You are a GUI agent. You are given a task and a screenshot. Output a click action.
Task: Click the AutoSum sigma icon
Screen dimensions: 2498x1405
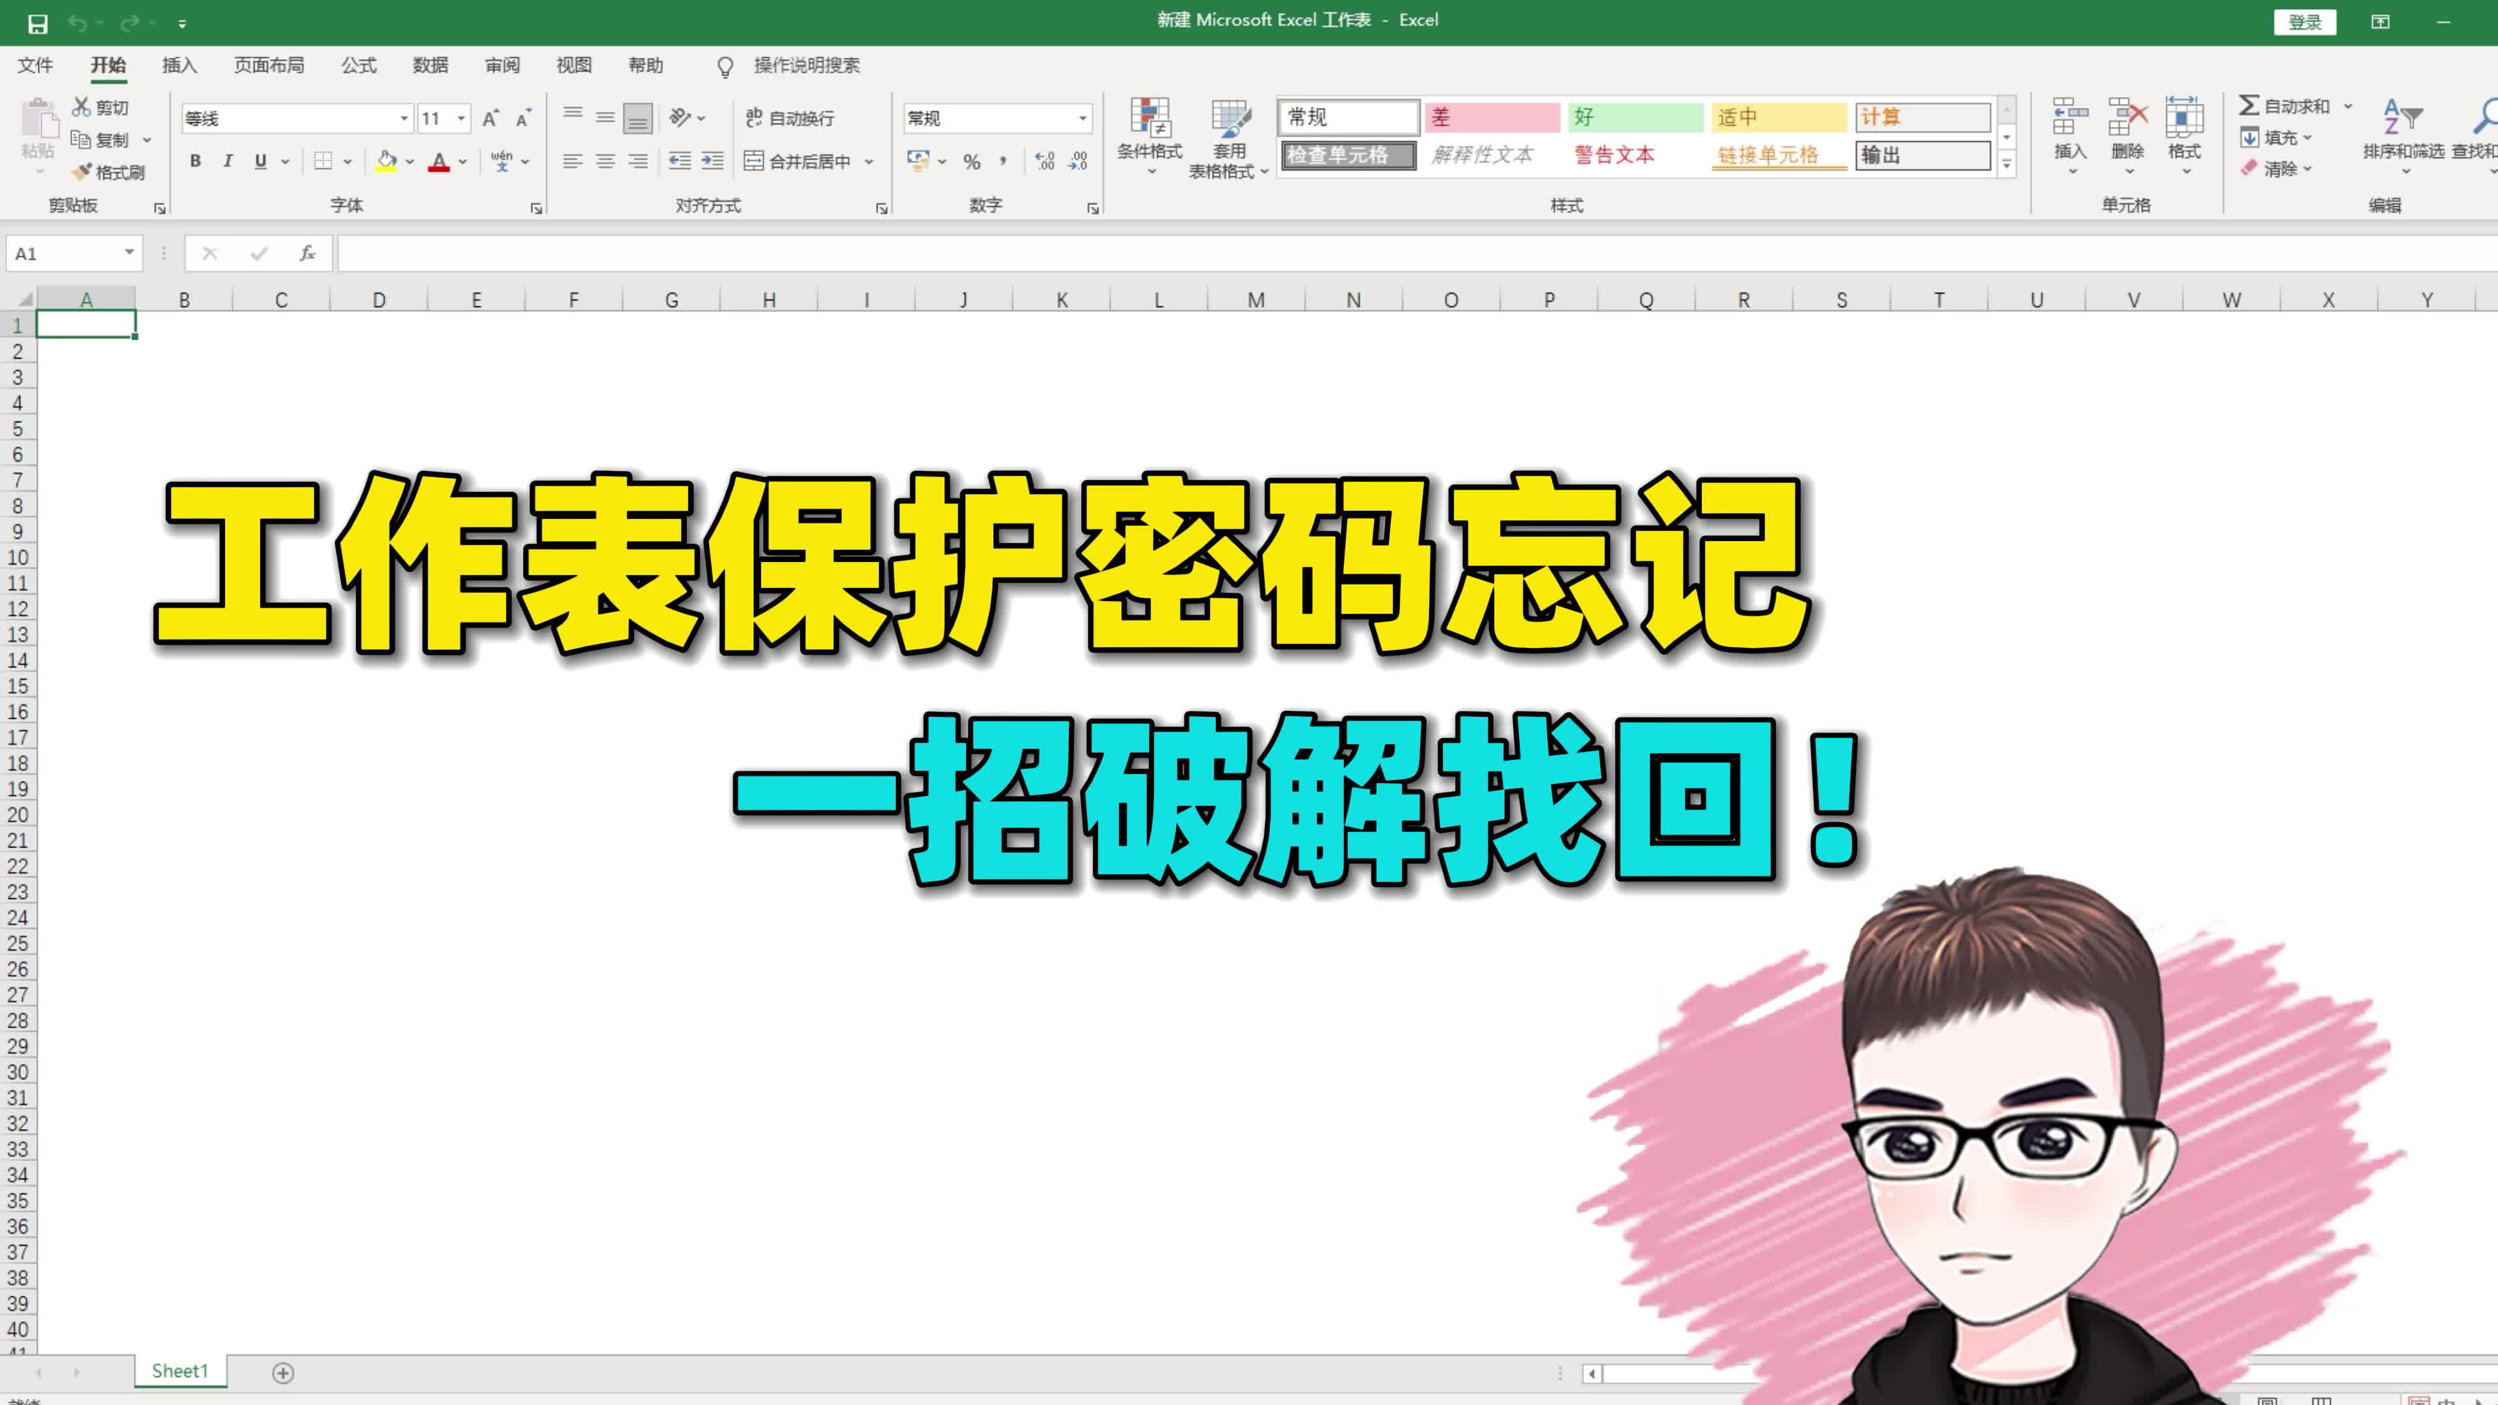coord(2249,105)
